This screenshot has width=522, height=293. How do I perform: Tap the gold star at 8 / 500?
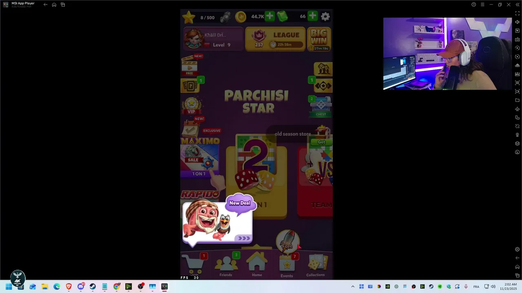[188, 17]
